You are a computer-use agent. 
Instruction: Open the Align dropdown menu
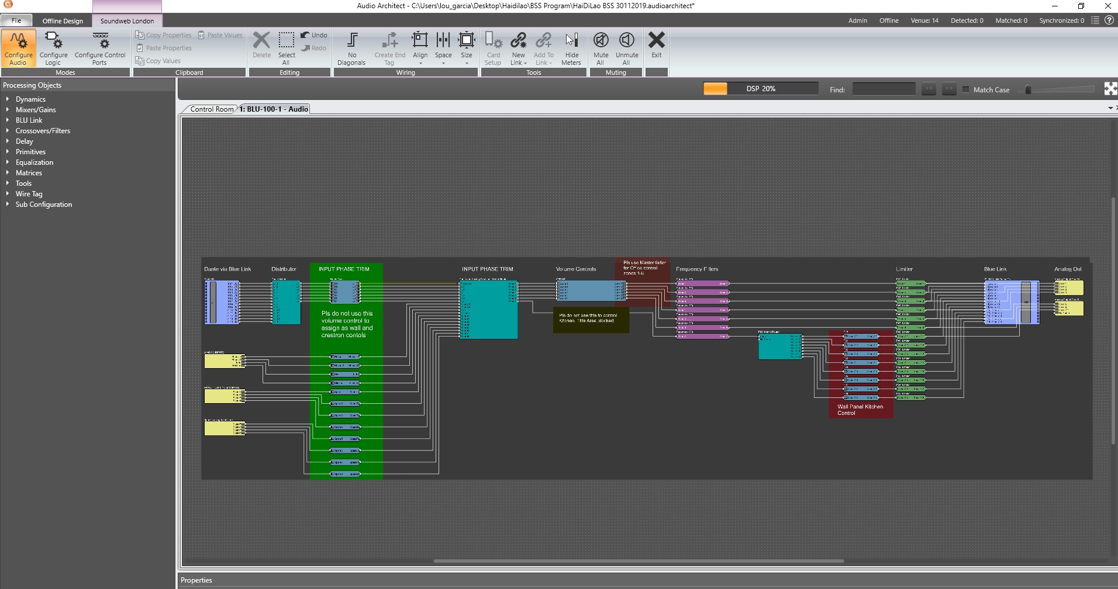[x=420, y=63]
